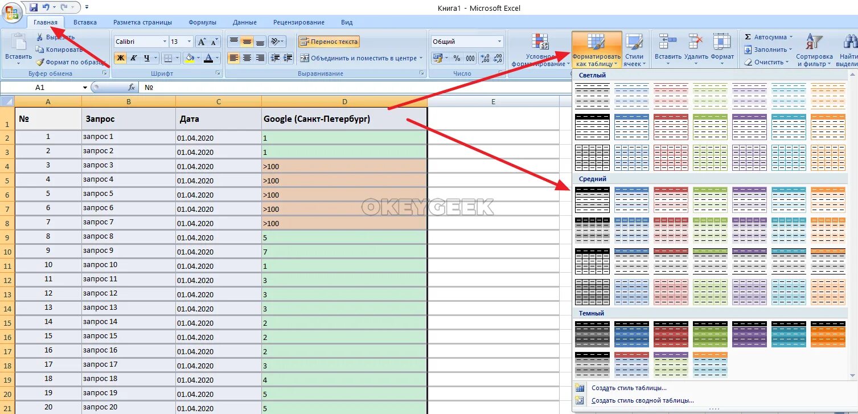This screenshot has height=414, width=858.
Task: Toggle Перенос текста wrap text
Action: [x=329, y=42]
